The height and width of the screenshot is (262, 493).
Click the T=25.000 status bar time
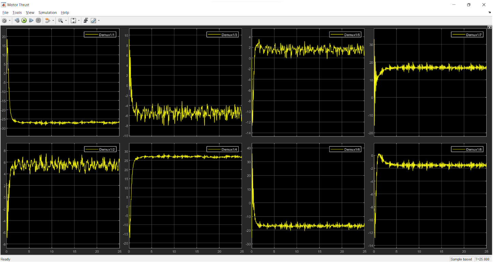483,259
